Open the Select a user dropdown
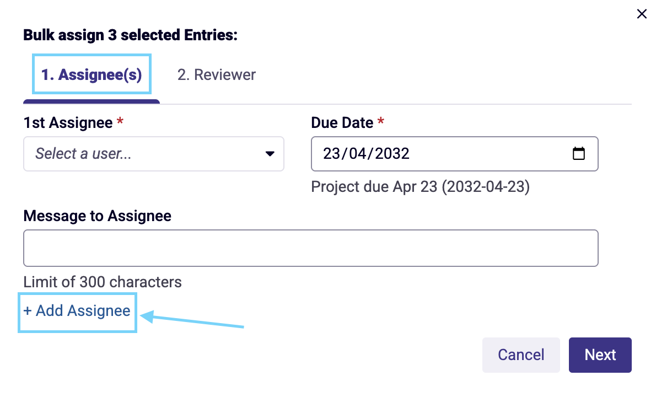The image size is (656, 397). (154, 153)
